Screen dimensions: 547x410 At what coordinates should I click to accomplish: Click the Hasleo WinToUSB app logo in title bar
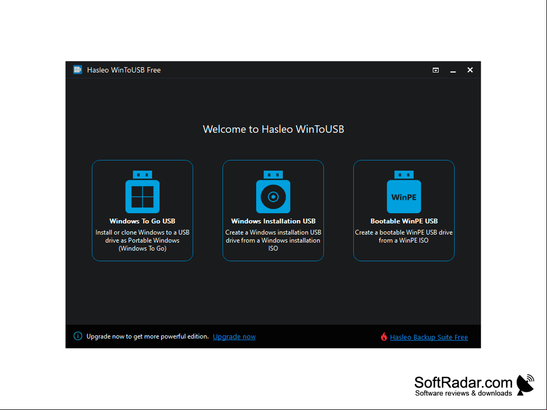77,70
